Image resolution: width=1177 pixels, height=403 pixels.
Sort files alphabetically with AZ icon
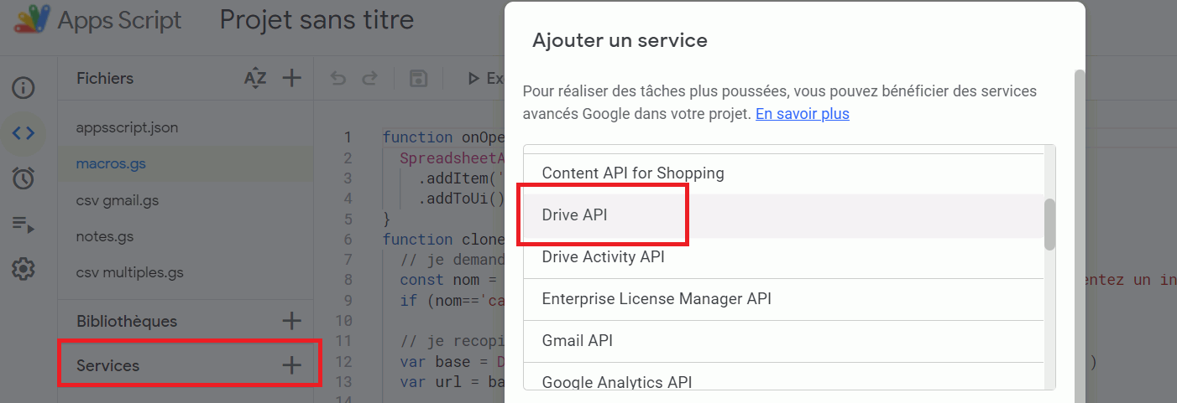click(x=255, y=78)
